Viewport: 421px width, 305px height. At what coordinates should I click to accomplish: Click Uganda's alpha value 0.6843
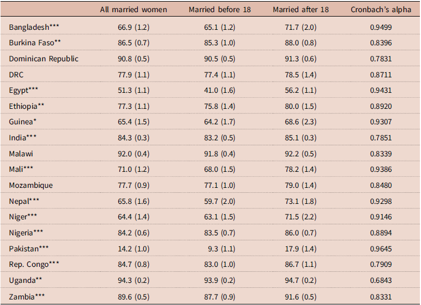coord(381,280)
